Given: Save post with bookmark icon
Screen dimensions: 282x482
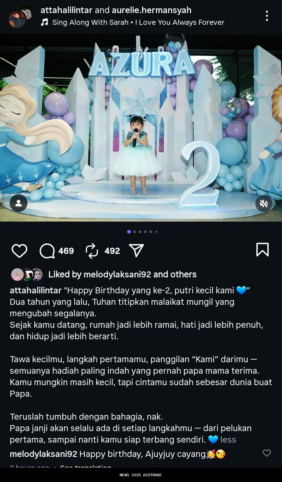Looking at the screenshot, I should pos(262,249).
